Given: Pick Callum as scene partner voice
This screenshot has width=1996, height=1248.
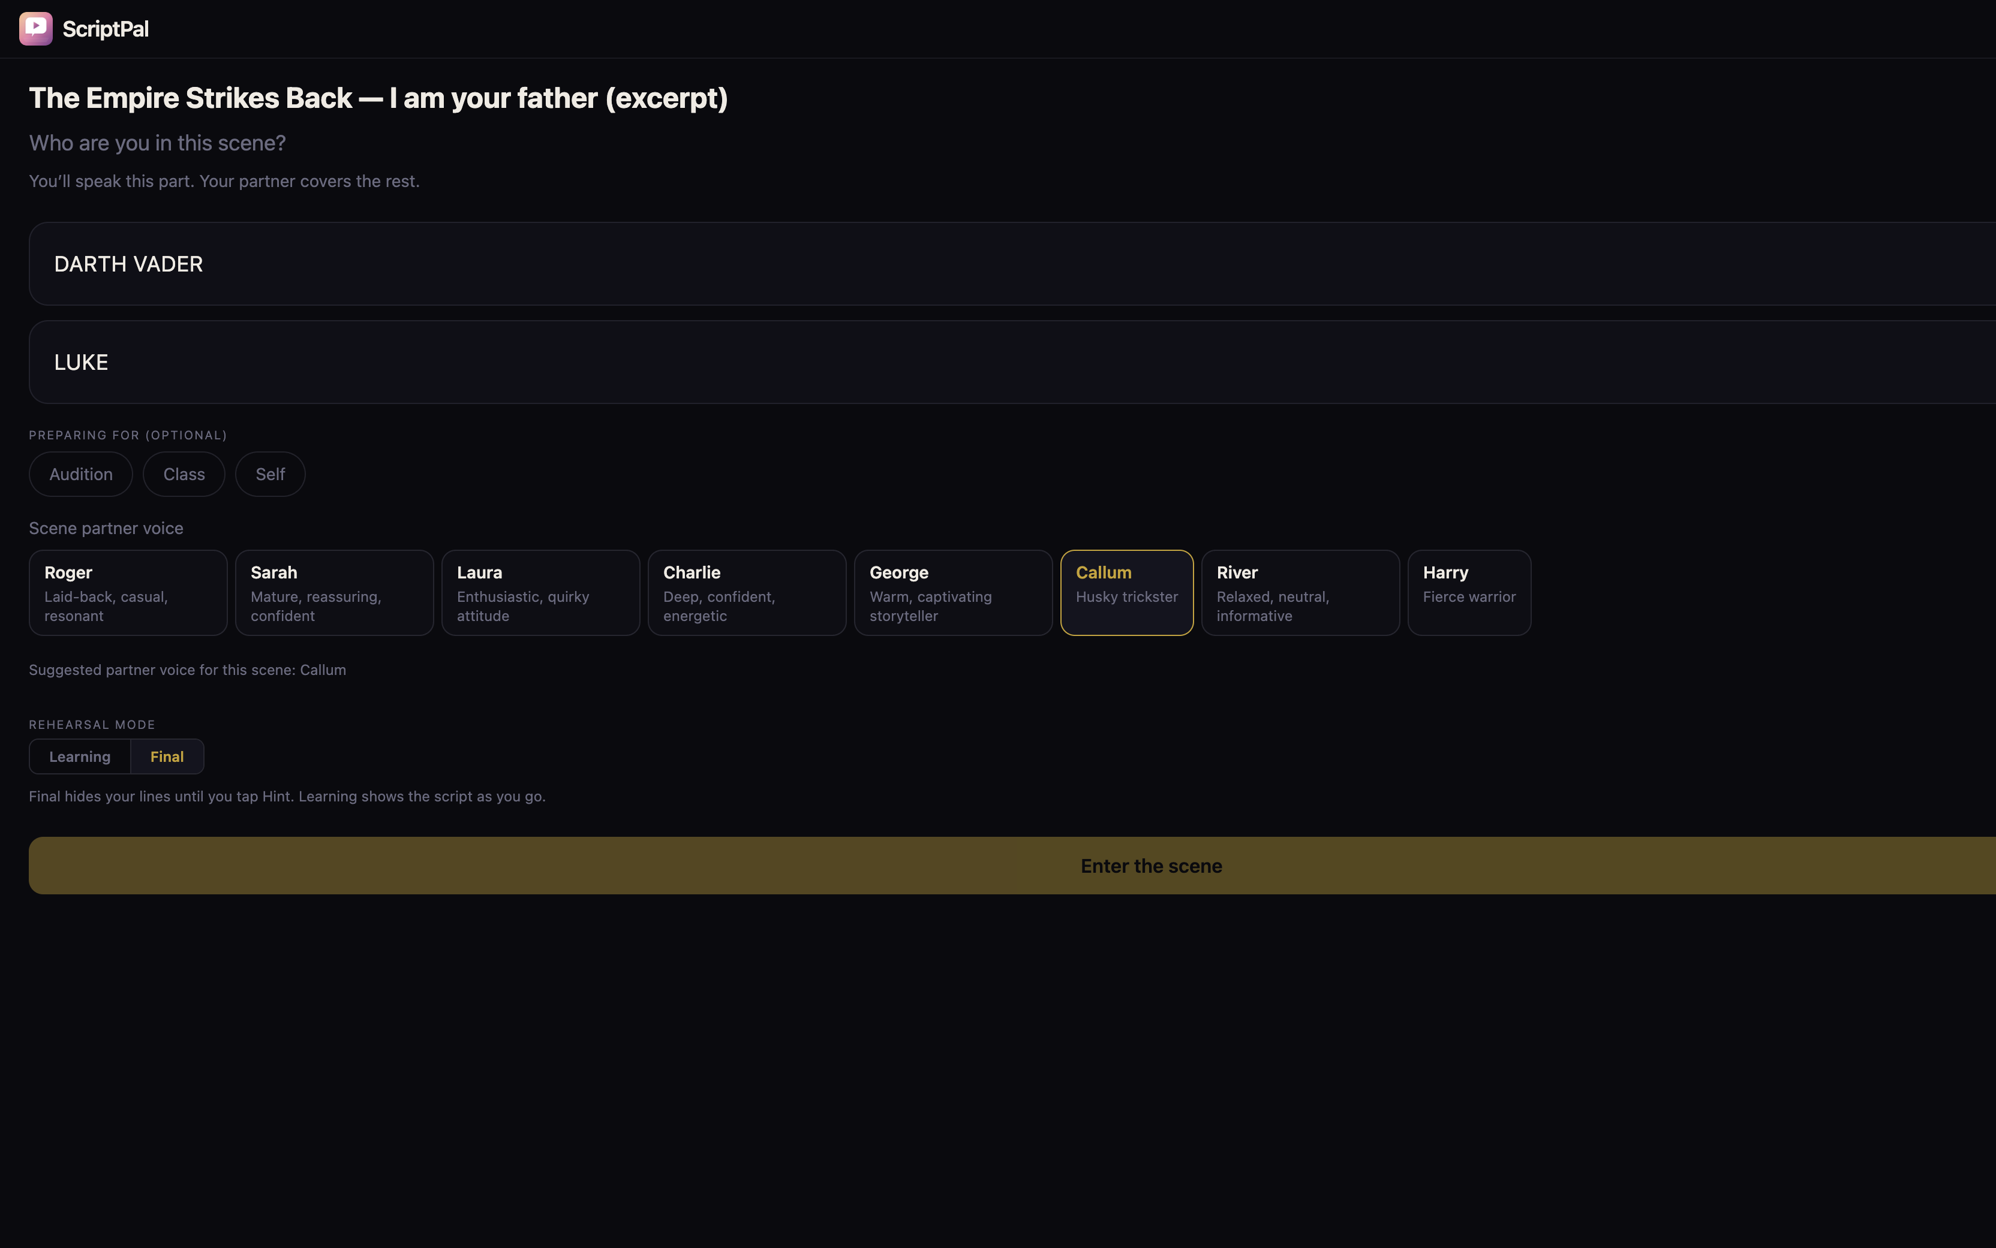Looking at the screenshot, I should tap(1127, 593).
